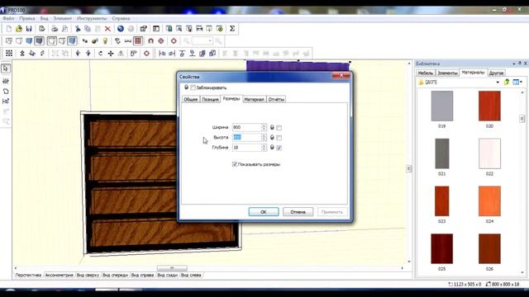Open the zoom level dropdown in toolbar

click(210, 41)
